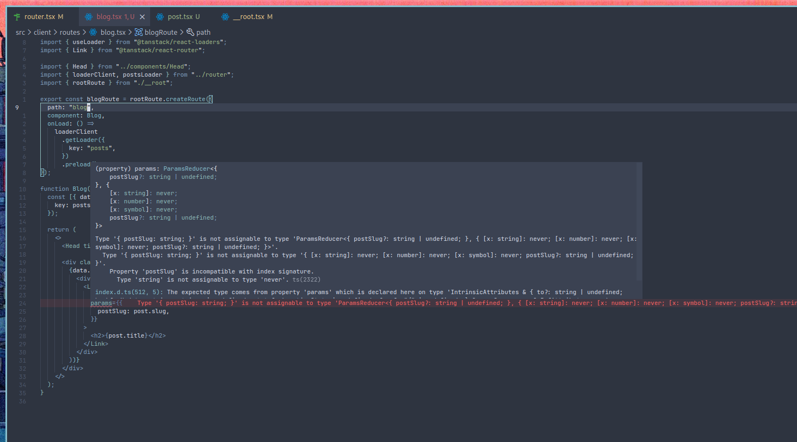This screenshot has width=797, height=442.
Task: Open the blogRoute breadcrumb symbol list
Action: coord(161,33)
